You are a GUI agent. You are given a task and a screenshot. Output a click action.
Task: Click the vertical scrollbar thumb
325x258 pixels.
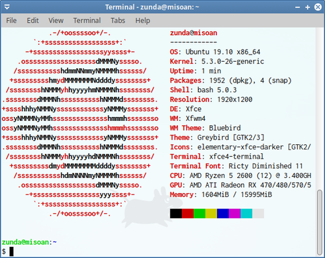point(320,222)
